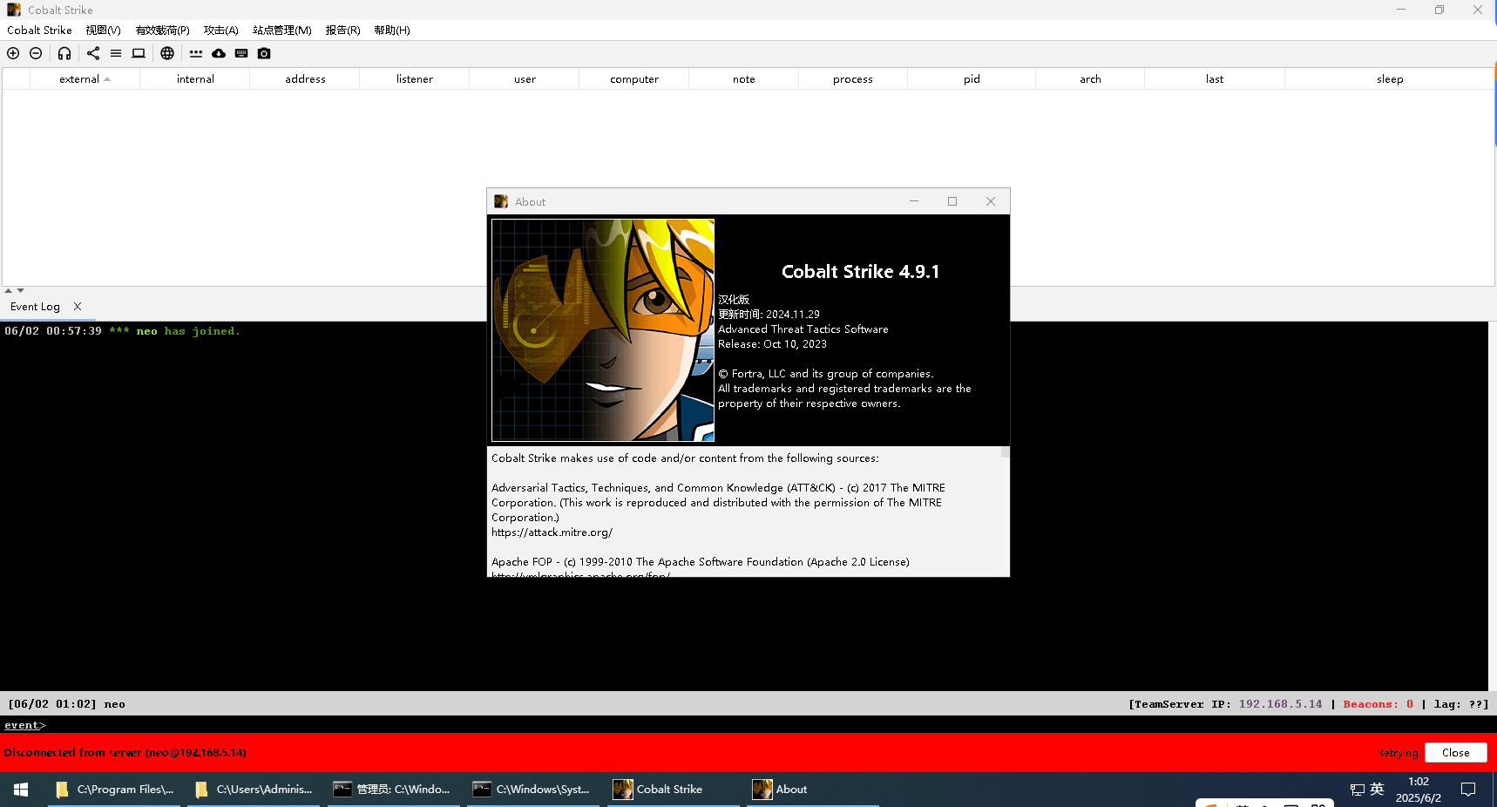
Task: Click the network tray icon
Action: [x=1358, y=790]
